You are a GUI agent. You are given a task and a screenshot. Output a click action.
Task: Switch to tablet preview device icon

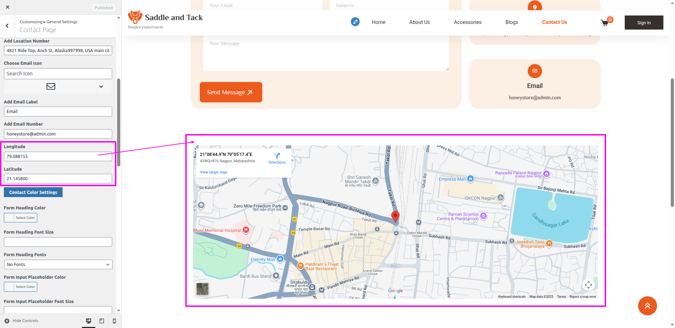(102, 321)
